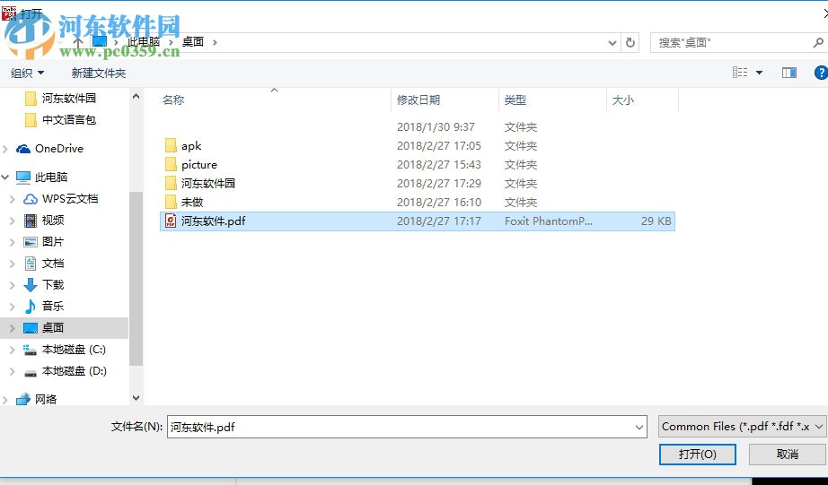Open the address bar history dropdown

(x=612, y=43)
